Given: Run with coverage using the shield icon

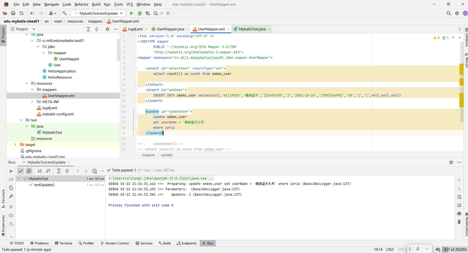Looking at the screenshot, I should [148, 13].
